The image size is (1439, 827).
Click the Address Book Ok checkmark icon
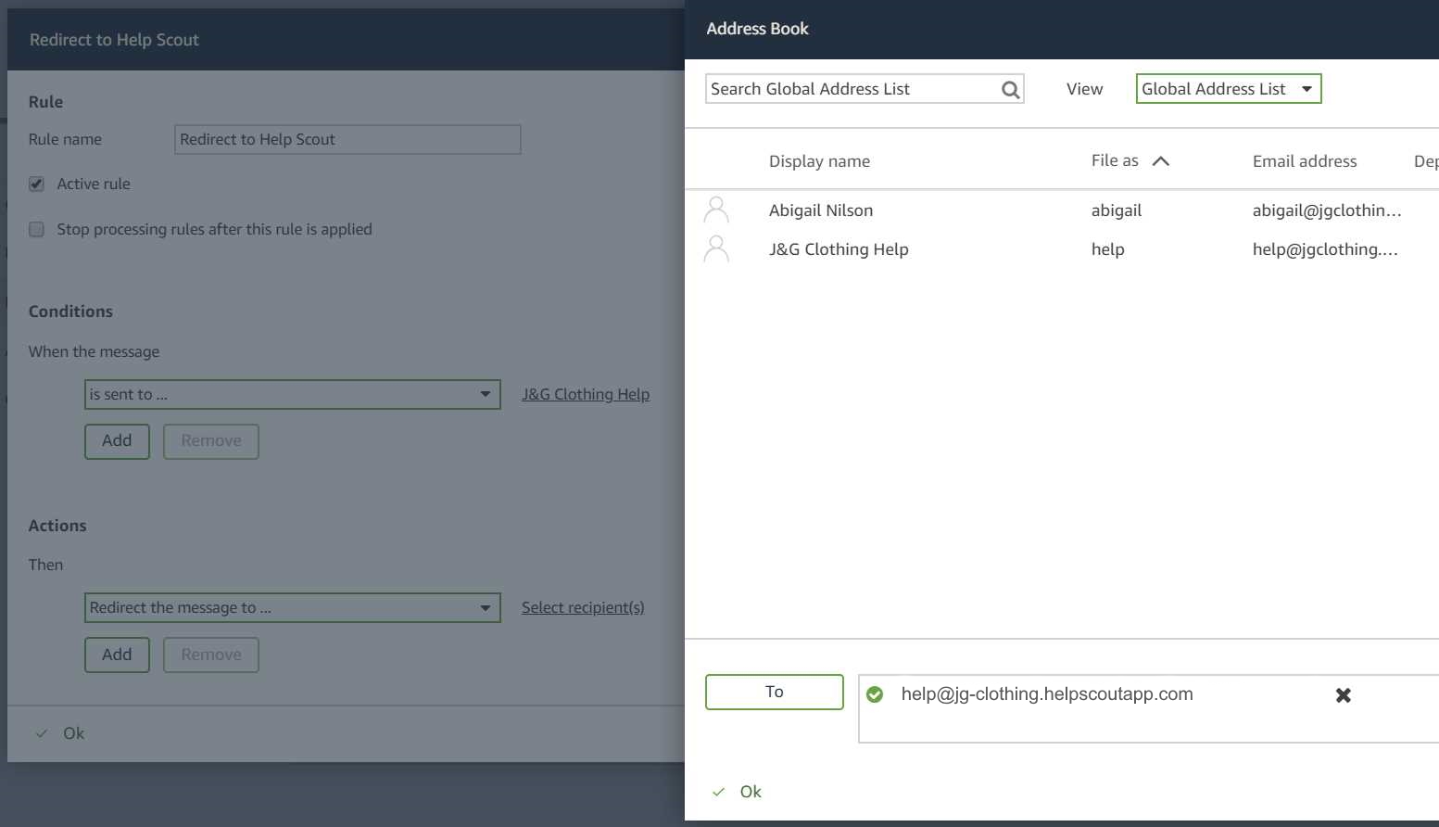pos(719,792)
